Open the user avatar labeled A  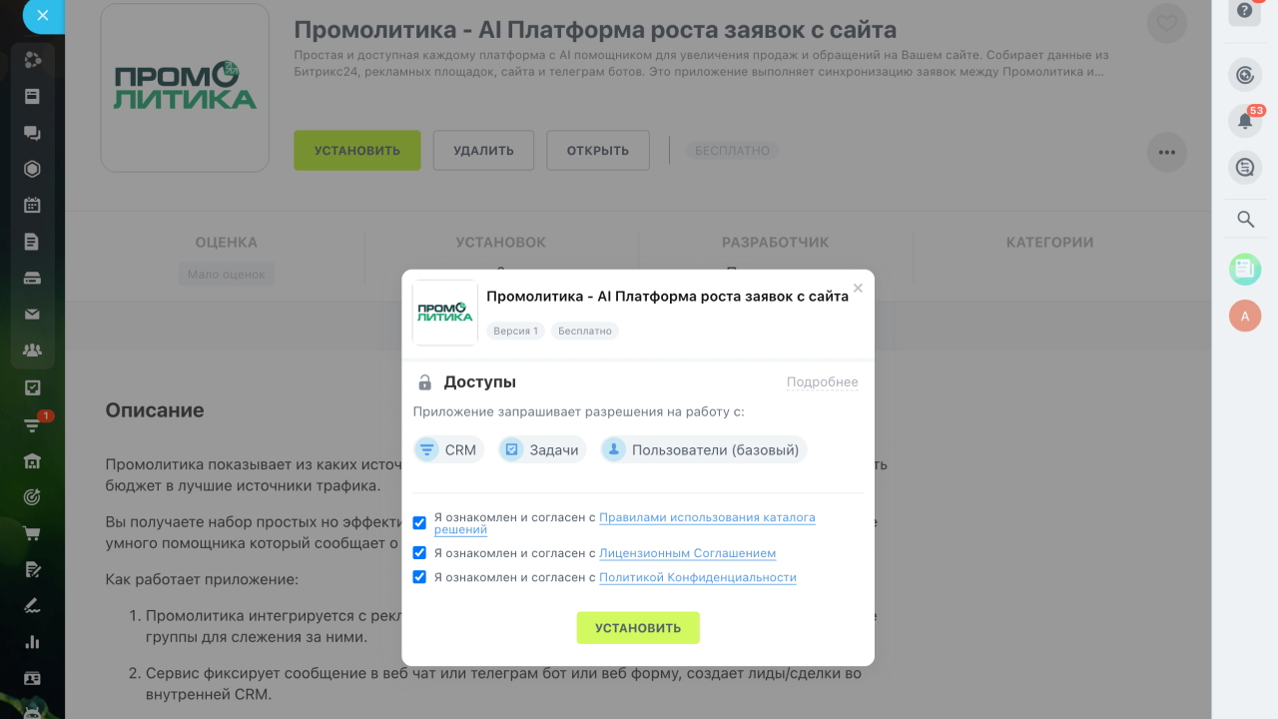point(1245,316)
